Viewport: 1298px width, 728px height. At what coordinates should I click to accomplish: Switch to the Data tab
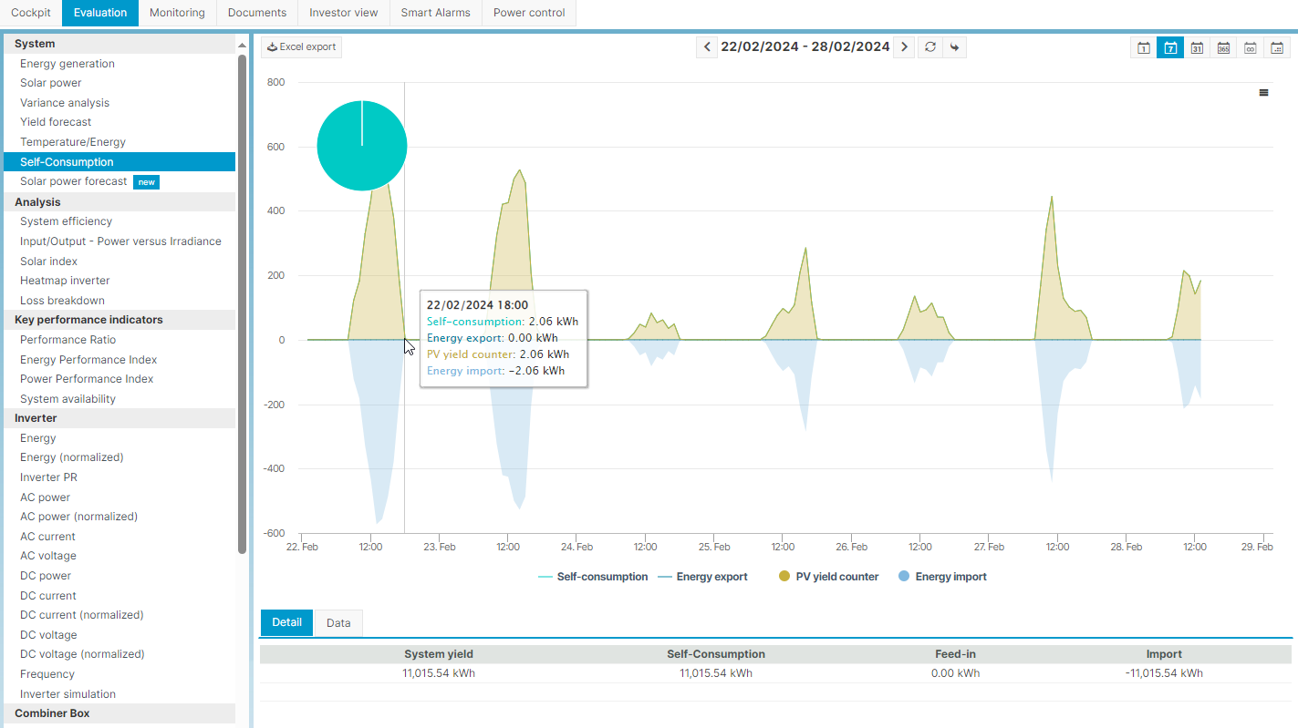click(338, 622)
